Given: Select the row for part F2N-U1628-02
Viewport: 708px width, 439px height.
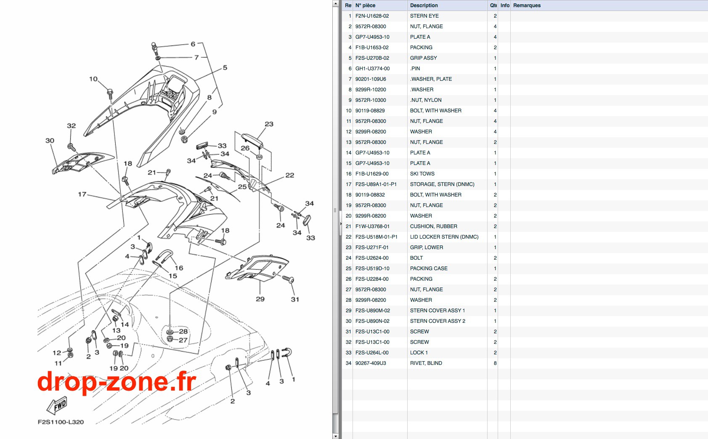Looking at the screenshot, I should click(525, 16).
